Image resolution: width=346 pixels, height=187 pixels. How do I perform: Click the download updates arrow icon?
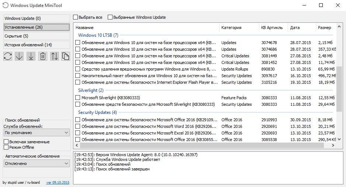pos(19,56)
